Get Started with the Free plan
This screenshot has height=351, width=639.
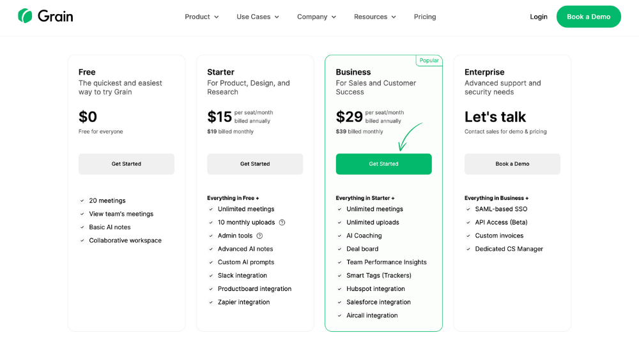coord(127,164)
